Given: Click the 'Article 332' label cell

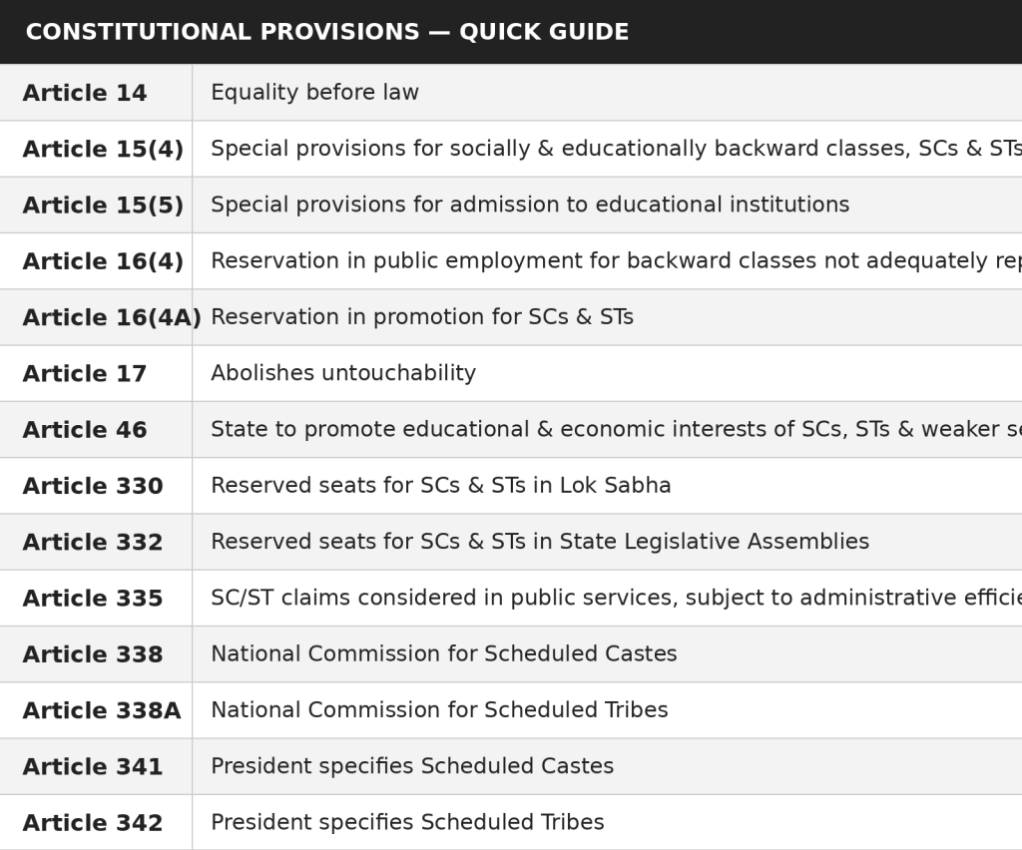Looking at the screenshot, I should tap(93, 542).
